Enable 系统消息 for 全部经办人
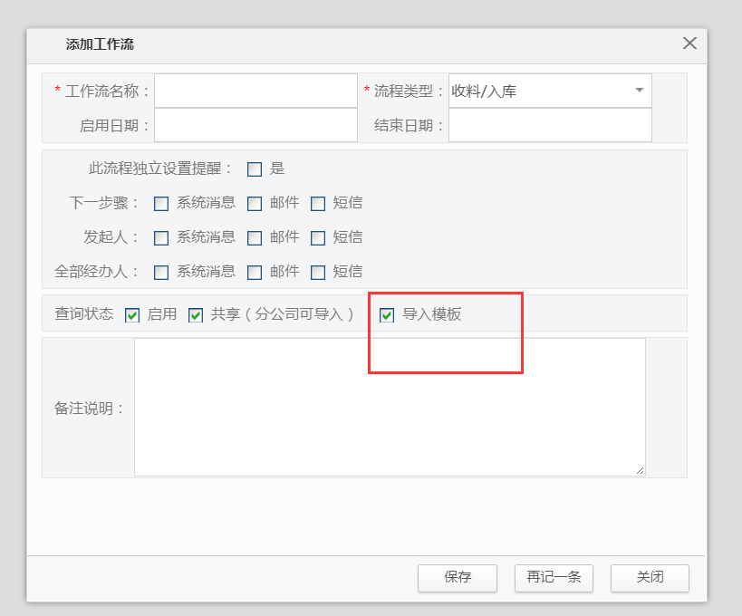The height and width of the screenshot is (616, 742). (x=161, y=272)
